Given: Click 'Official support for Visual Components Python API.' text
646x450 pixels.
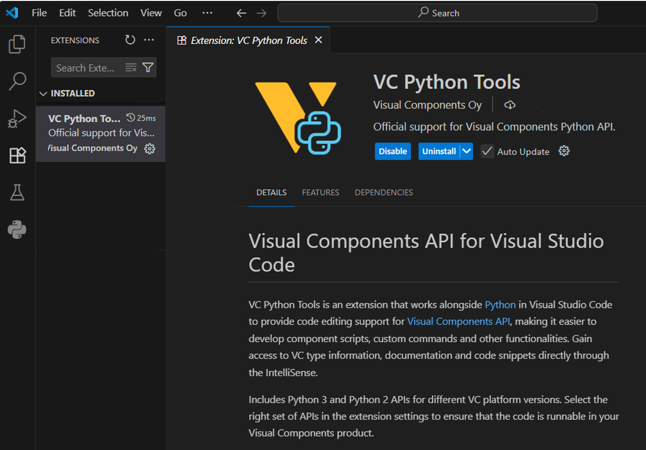Looking at the screenshot, I should [x=494, y=127].
